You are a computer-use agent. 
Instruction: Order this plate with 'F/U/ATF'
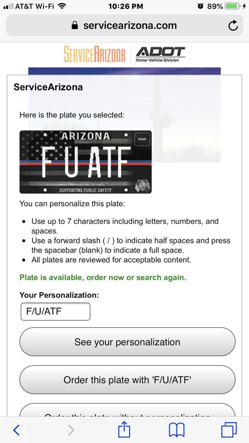(127, 380)
